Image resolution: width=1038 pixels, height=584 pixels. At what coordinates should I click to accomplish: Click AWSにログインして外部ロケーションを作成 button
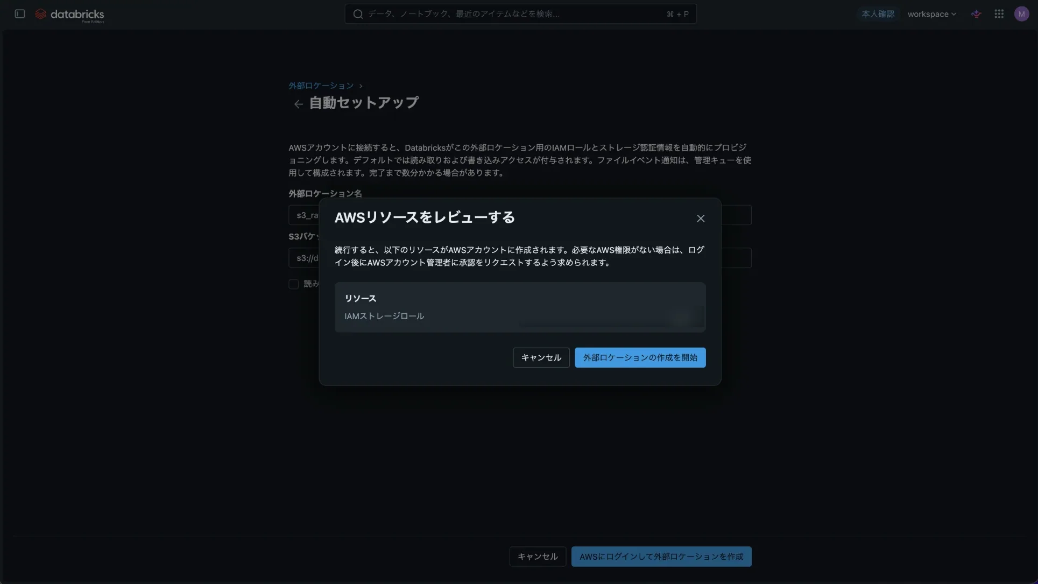[x=661, y=557]
